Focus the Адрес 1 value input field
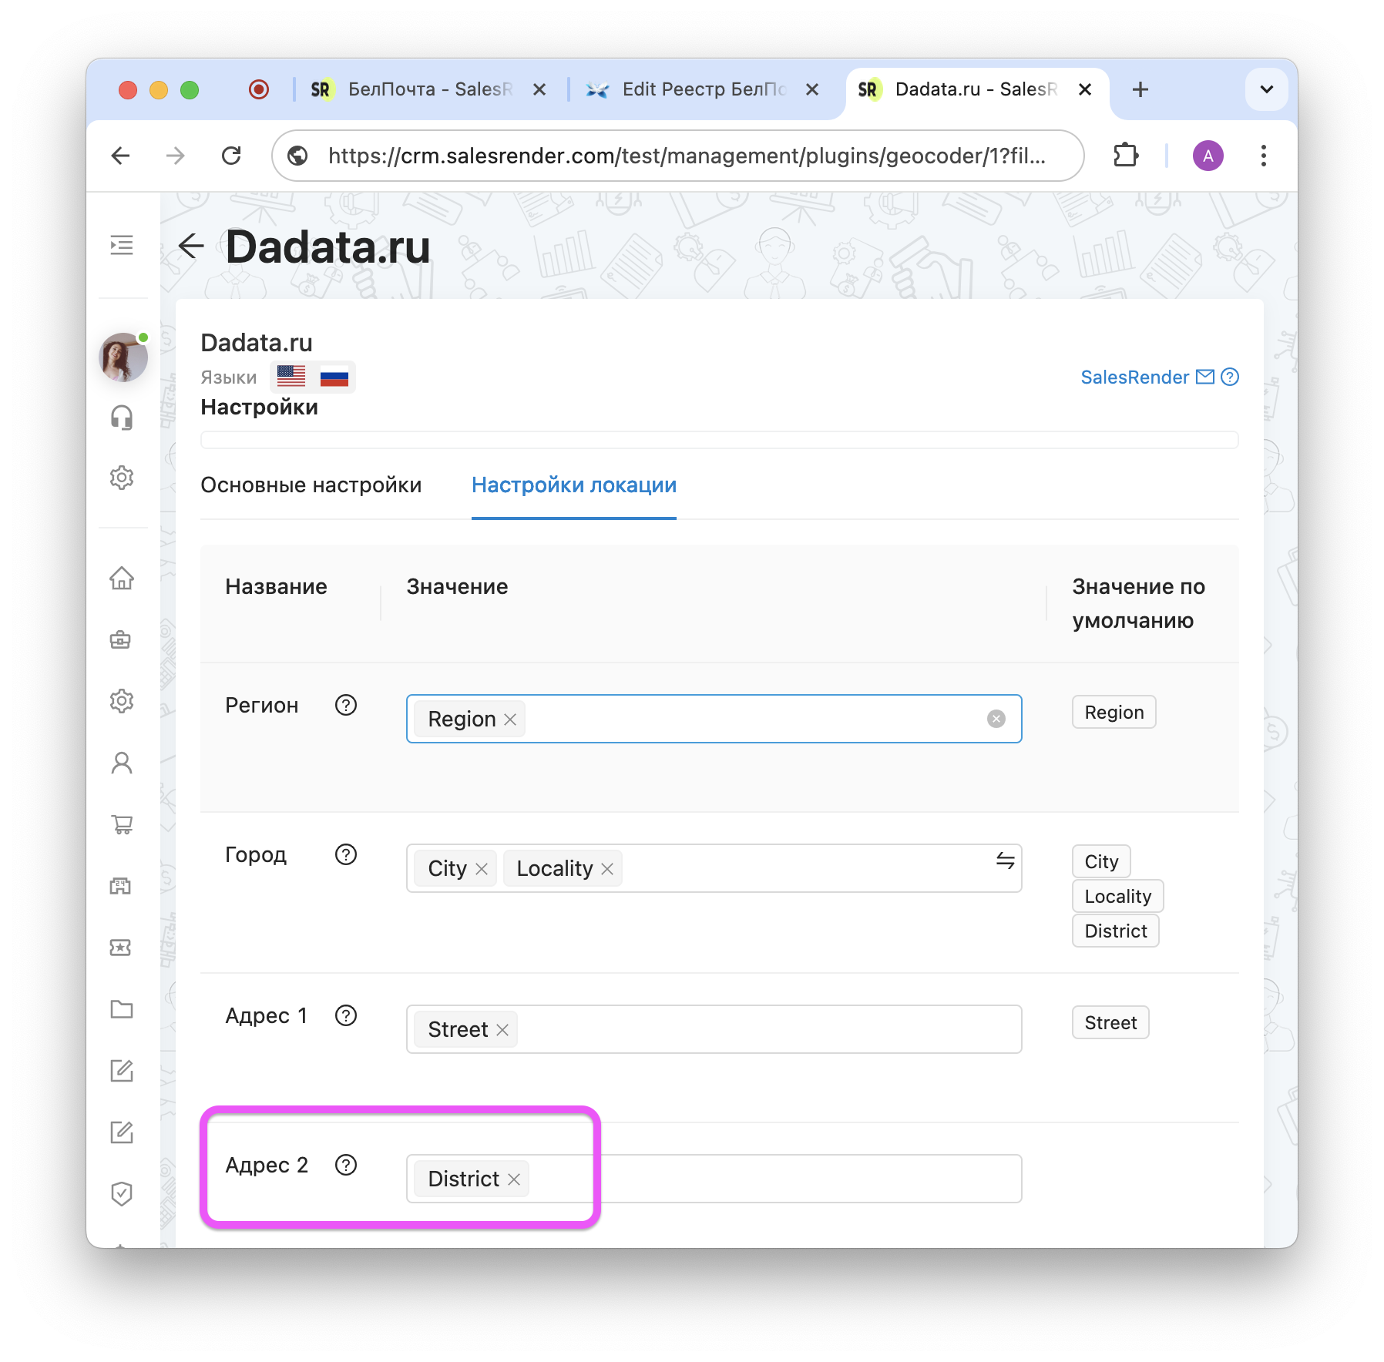The image size is (1384, 1362). pos(714,1029)
